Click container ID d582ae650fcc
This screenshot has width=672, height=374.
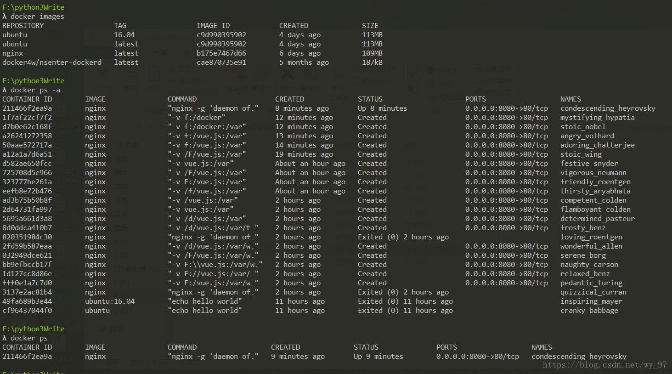(x=27, y=164)
